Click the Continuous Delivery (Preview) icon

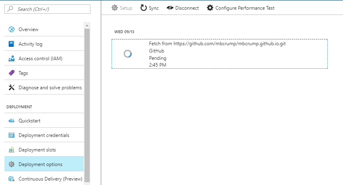coord(12,179)
